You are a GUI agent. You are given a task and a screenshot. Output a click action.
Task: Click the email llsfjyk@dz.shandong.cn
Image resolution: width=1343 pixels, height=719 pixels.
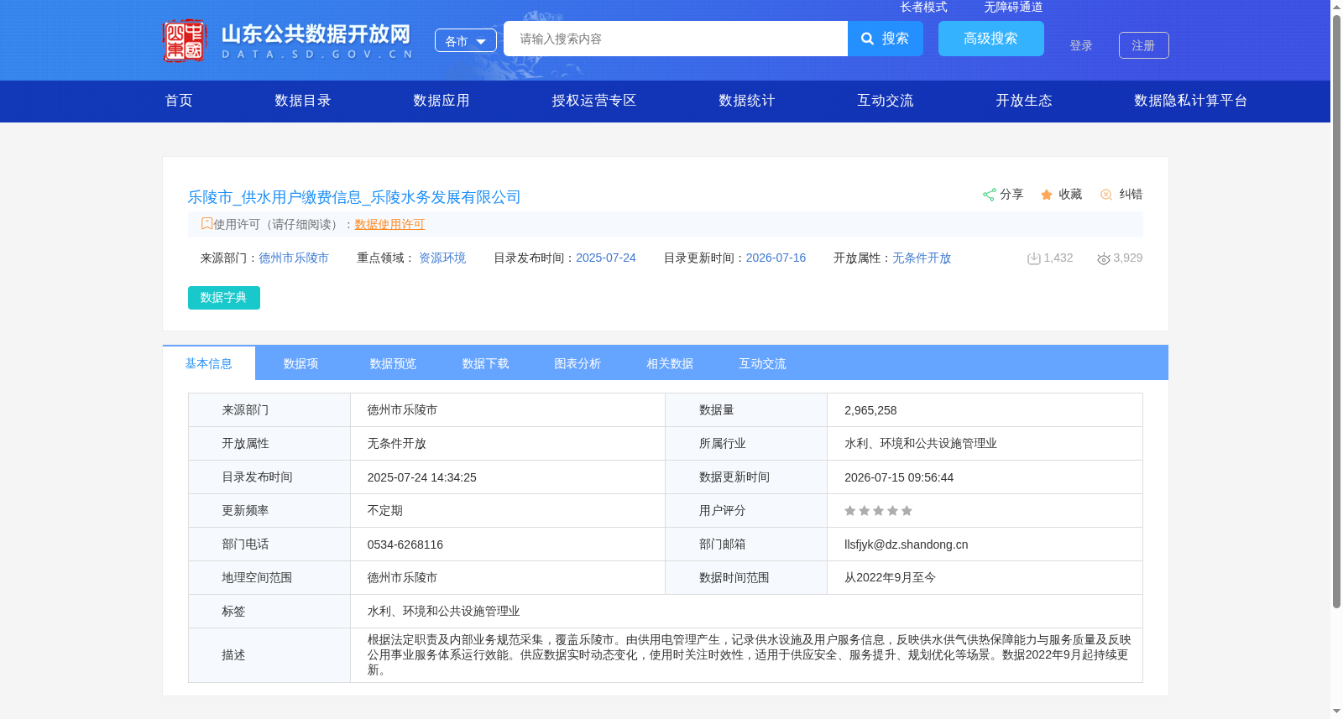tap(907, 544)
